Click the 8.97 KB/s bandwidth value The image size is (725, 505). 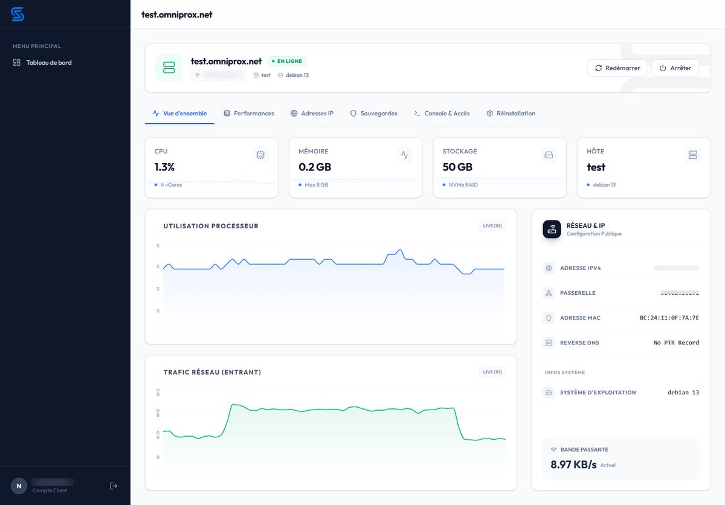coord(573,465)
